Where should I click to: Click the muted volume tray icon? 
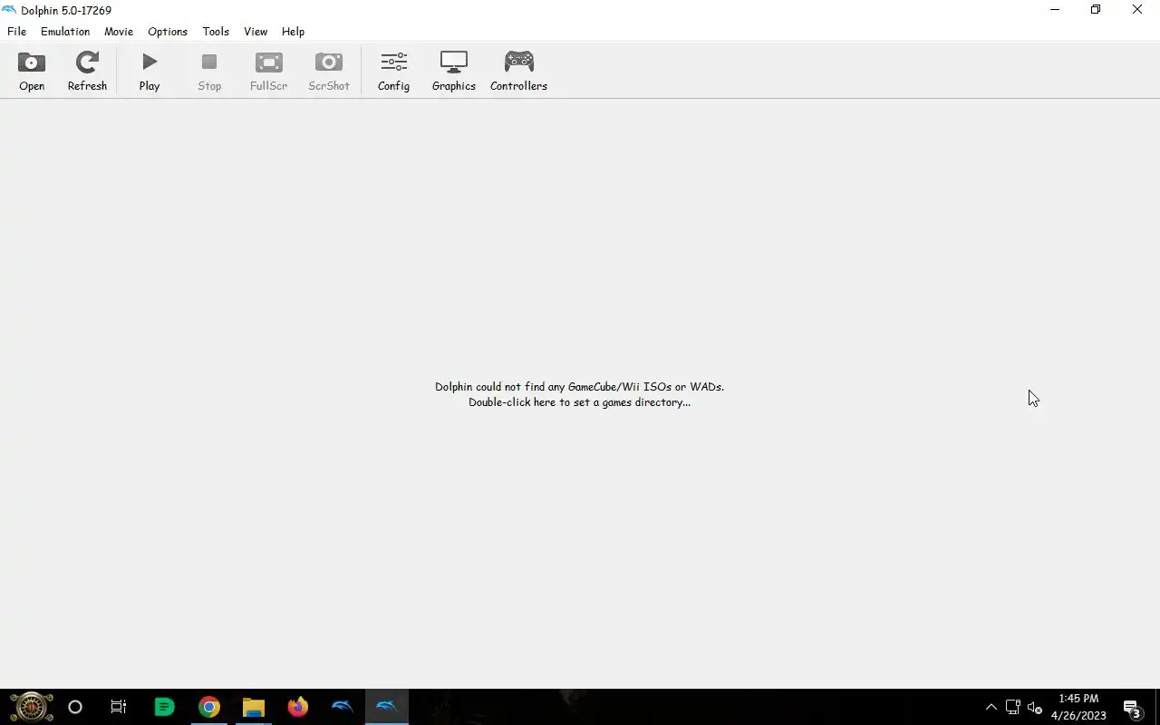pos(1034,707)
